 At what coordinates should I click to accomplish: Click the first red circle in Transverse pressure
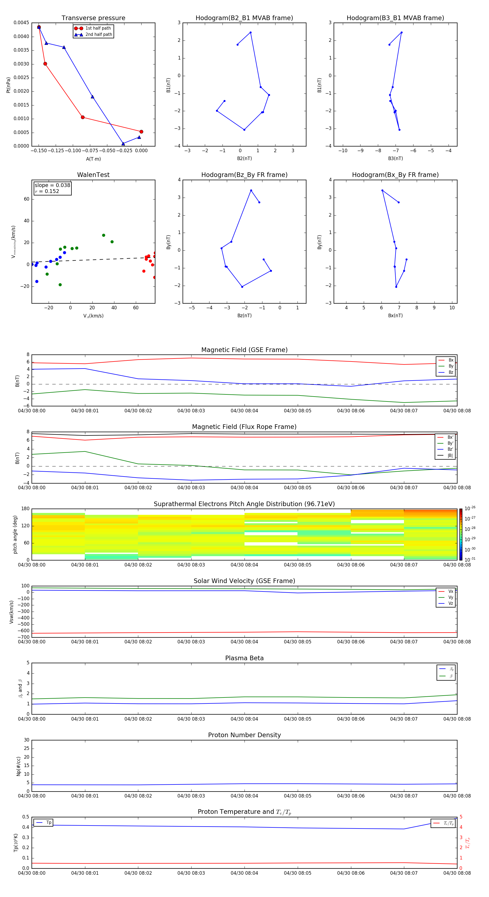click(39, 27)
